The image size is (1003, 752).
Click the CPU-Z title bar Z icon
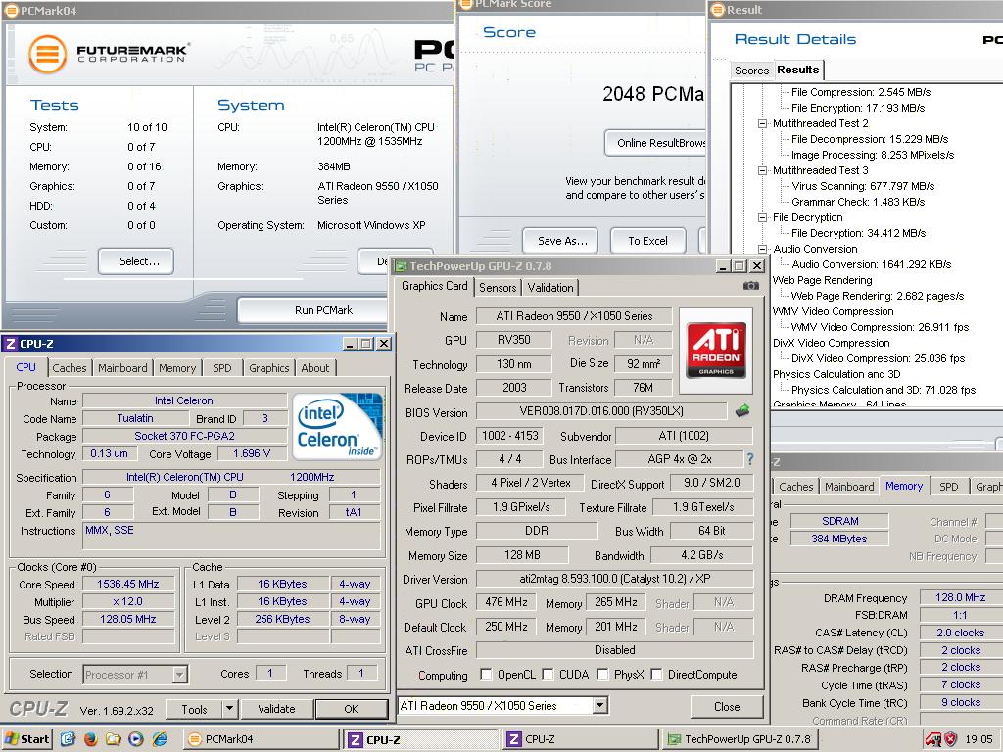[x=10, y=344]
